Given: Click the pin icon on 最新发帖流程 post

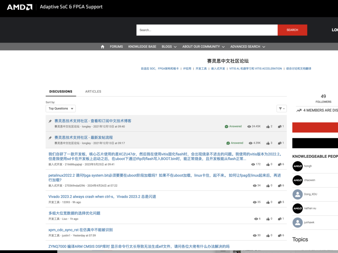Looking at the screenshot, I should point(50,138).
